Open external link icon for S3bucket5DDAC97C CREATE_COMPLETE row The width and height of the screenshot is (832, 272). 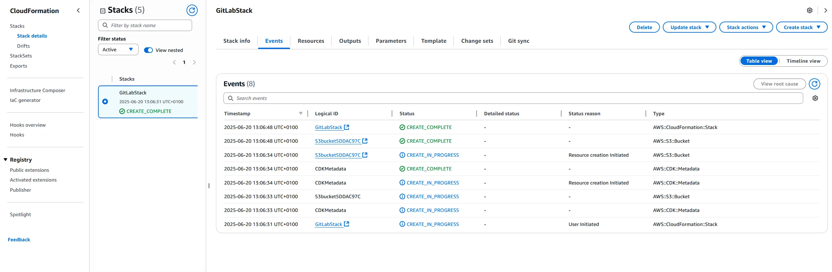coord(365,141)
